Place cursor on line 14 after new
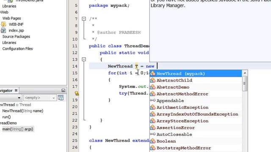 [x=157, y=66]
